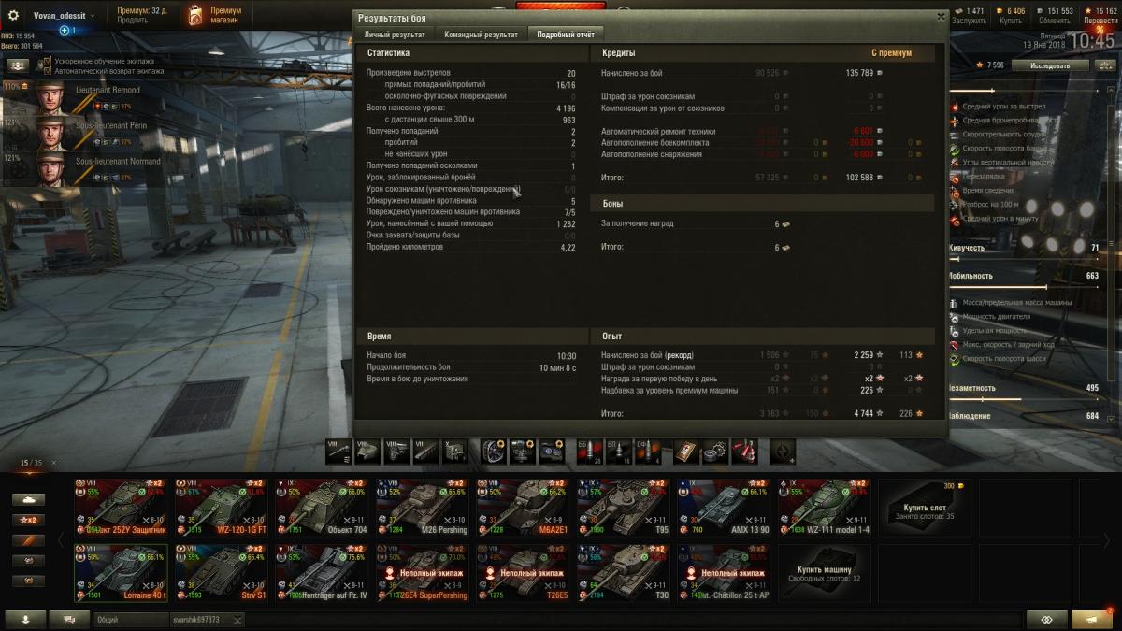Open the APCR shells (БП) ammo slot
The height and width of the screenshot is (631, 1122).
618,452
